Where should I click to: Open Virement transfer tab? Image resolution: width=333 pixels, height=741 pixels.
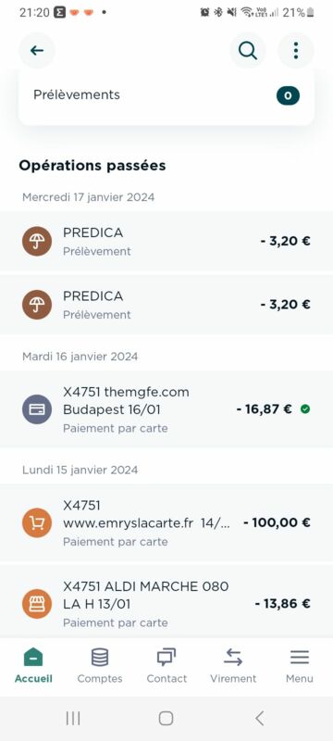[233, 666]
